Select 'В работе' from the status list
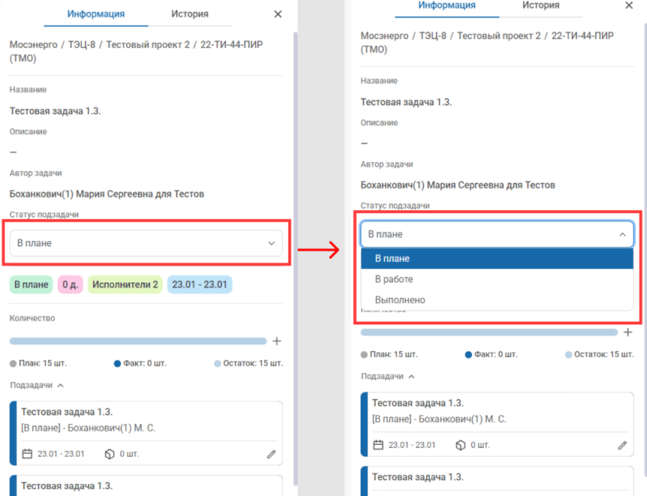This screenshot has width=647, height=496. tap(394, 279)
